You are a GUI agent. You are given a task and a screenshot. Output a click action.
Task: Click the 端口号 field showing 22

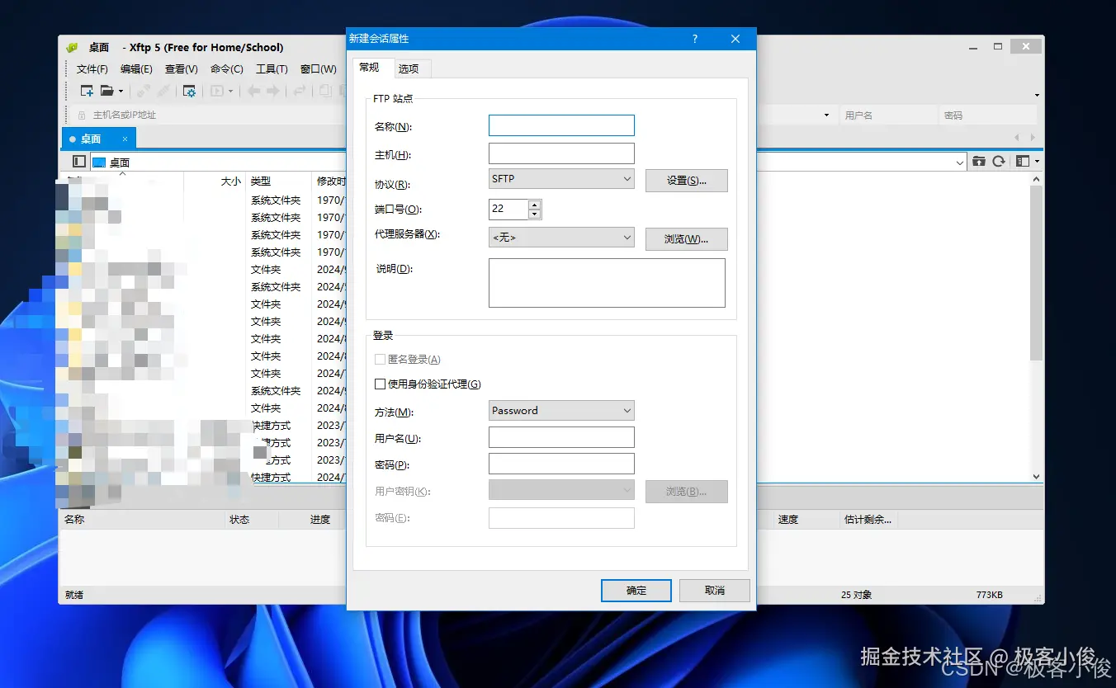point(508,210)
